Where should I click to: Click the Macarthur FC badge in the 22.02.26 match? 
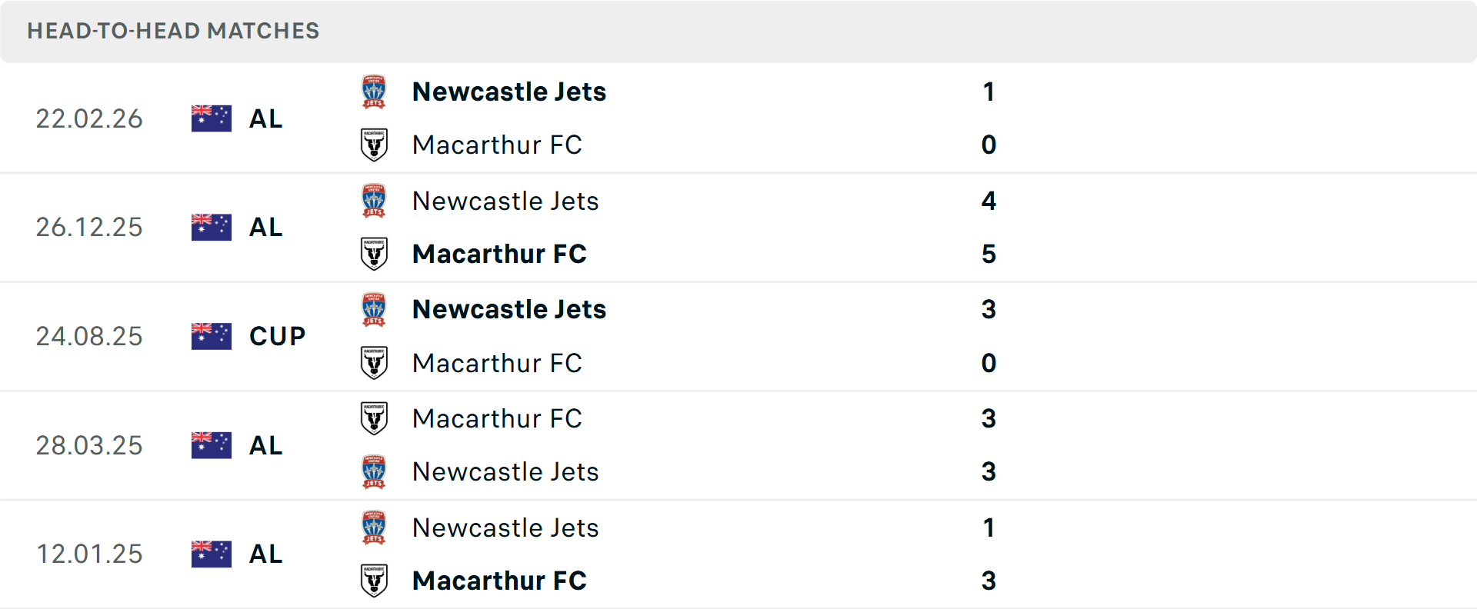[x=374, y=145]
